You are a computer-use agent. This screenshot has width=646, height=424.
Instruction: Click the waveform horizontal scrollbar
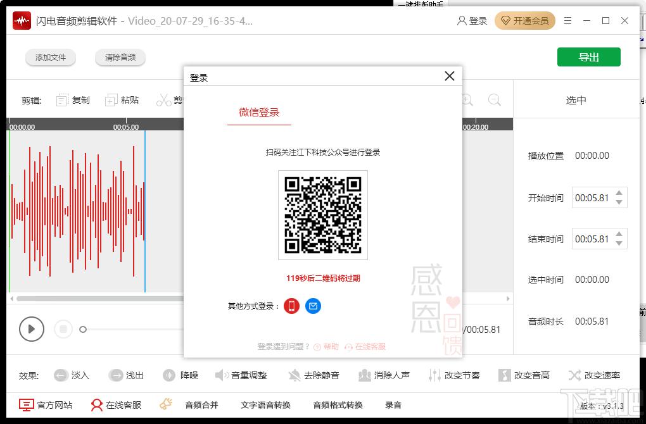tap(99, 299)
